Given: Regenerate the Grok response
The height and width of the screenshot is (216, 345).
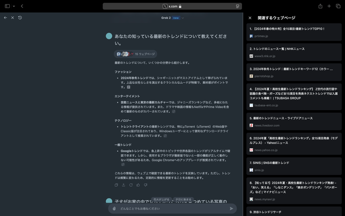Looking at the screenshot, I should coord(131,185).
